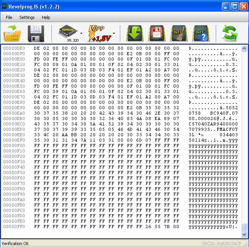Click 'Verification OK' status text

pos(15,244)
